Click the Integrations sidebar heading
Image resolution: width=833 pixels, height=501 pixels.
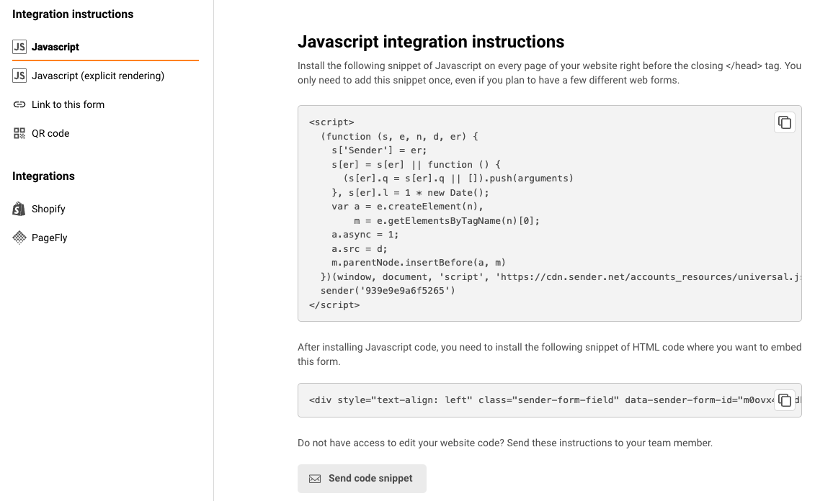point(43,176)
